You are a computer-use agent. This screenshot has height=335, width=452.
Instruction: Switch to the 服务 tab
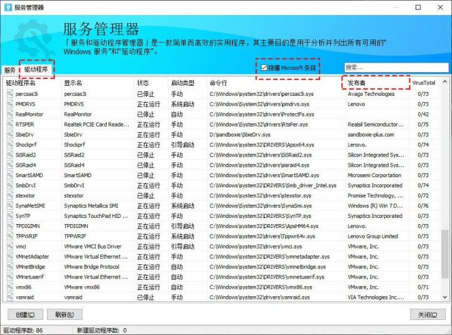[x=10, y=70]
